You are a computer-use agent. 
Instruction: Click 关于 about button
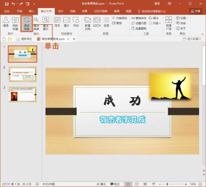pyautogui.click(x=181, y=28)
